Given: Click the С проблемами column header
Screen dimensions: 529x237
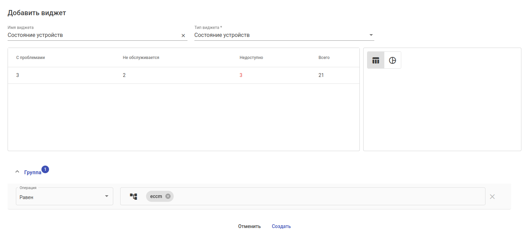Looking at the screenshot, I should click(x=30, y=58).
